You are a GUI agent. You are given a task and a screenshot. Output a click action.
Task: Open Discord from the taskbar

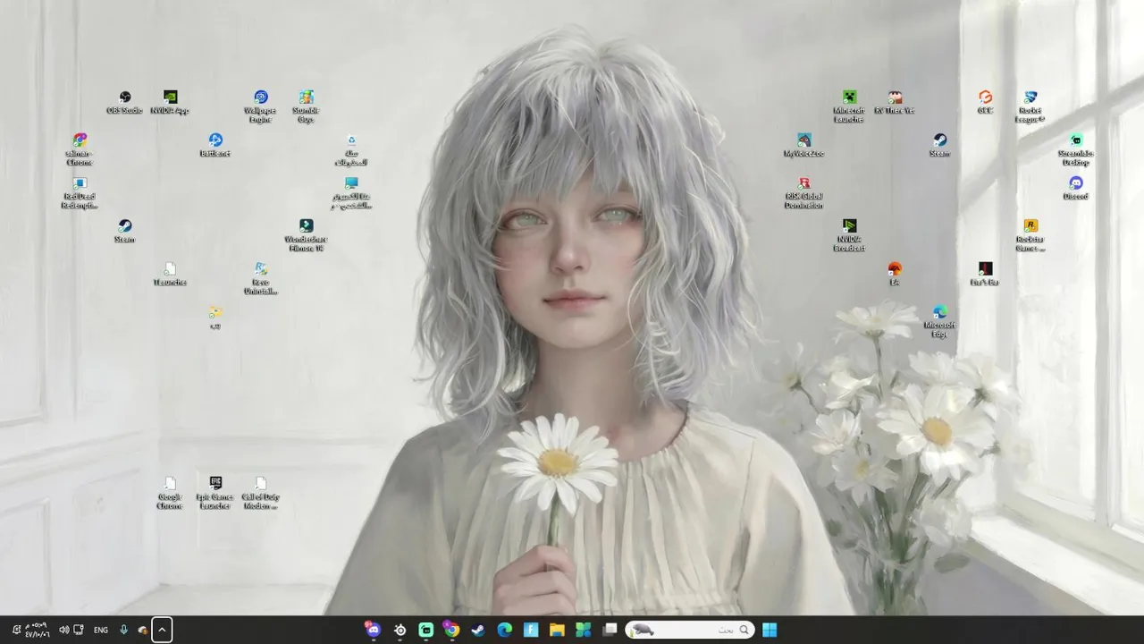click(x=374, y=630)
